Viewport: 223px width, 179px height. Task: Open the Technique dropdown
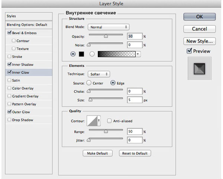[x=99, y=74]
